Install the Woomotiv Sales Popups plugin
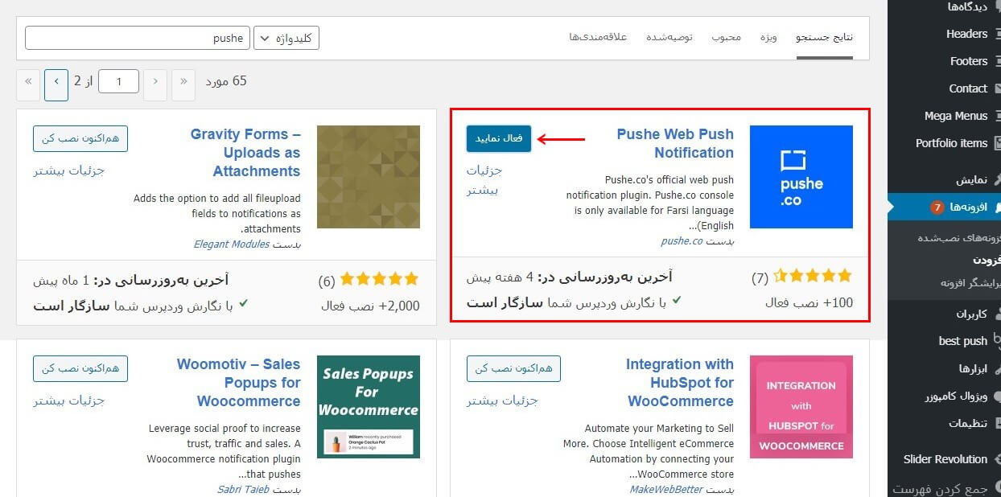Viewport: 1001px width, 497px height. (x=80, y=368)
